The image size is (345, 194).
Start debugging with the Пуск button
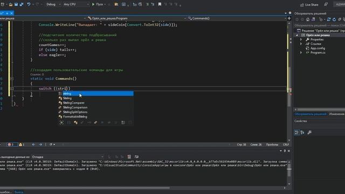coord(98,4)
